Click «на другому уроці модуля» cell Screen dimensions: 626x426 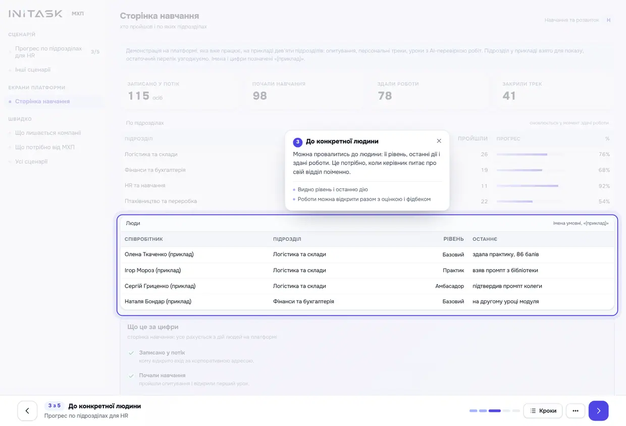505,301
